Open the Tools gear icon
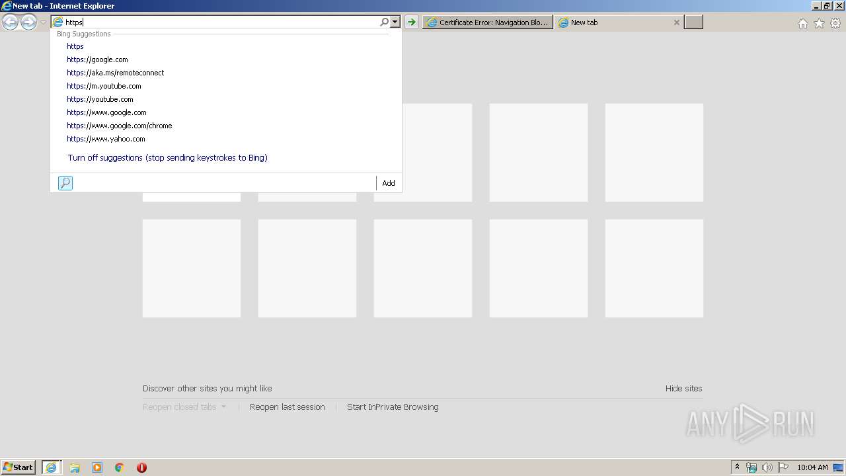846x476 pixels. (x=835, y=23)
